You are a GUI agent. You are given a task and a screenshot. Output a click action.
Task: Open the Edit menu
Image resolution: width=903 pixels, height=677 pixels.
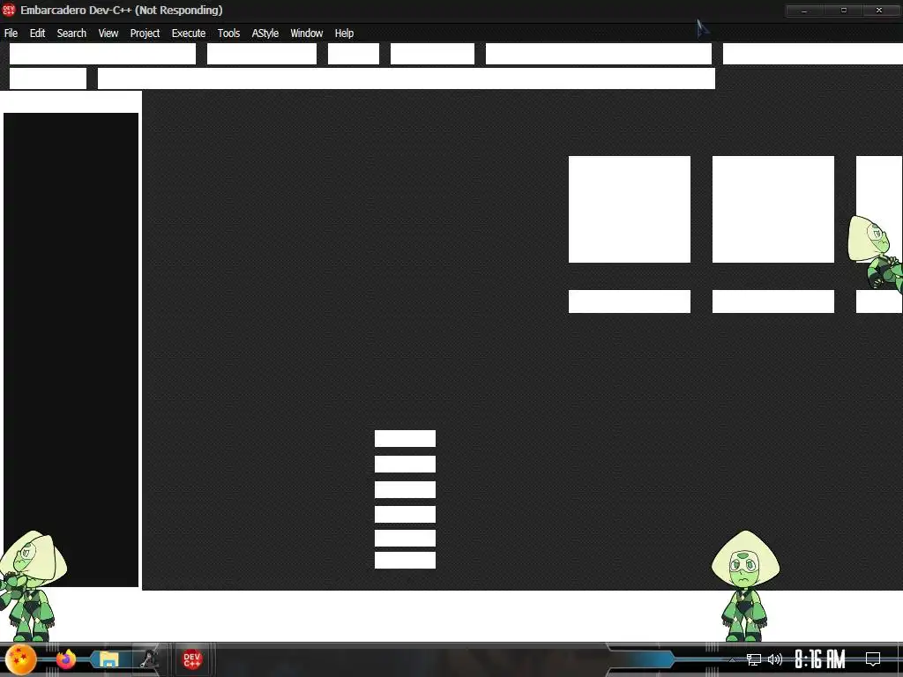click(x=37, y=33)
